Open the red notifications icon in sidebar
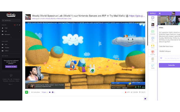Viewport: 180px width, 112px height. pyautogui.click(x=15, y=25)
